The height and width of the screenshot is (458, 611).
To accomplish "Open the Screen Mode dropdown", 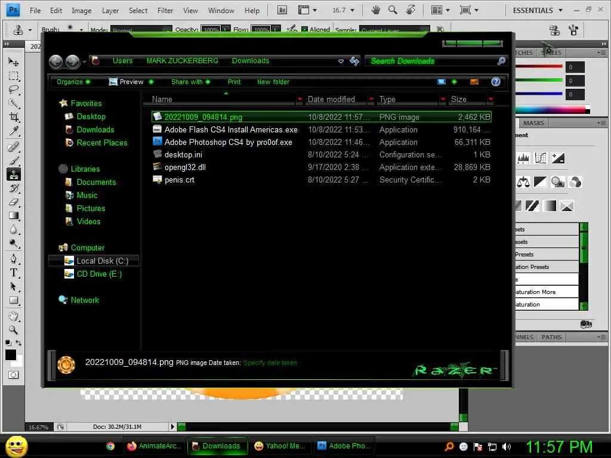I will point(469,10).
